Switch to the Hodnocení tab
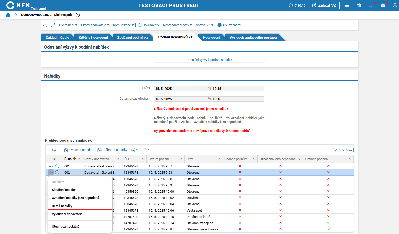Image resolution: width=399 pixels, height=234 pixels. 211,37
